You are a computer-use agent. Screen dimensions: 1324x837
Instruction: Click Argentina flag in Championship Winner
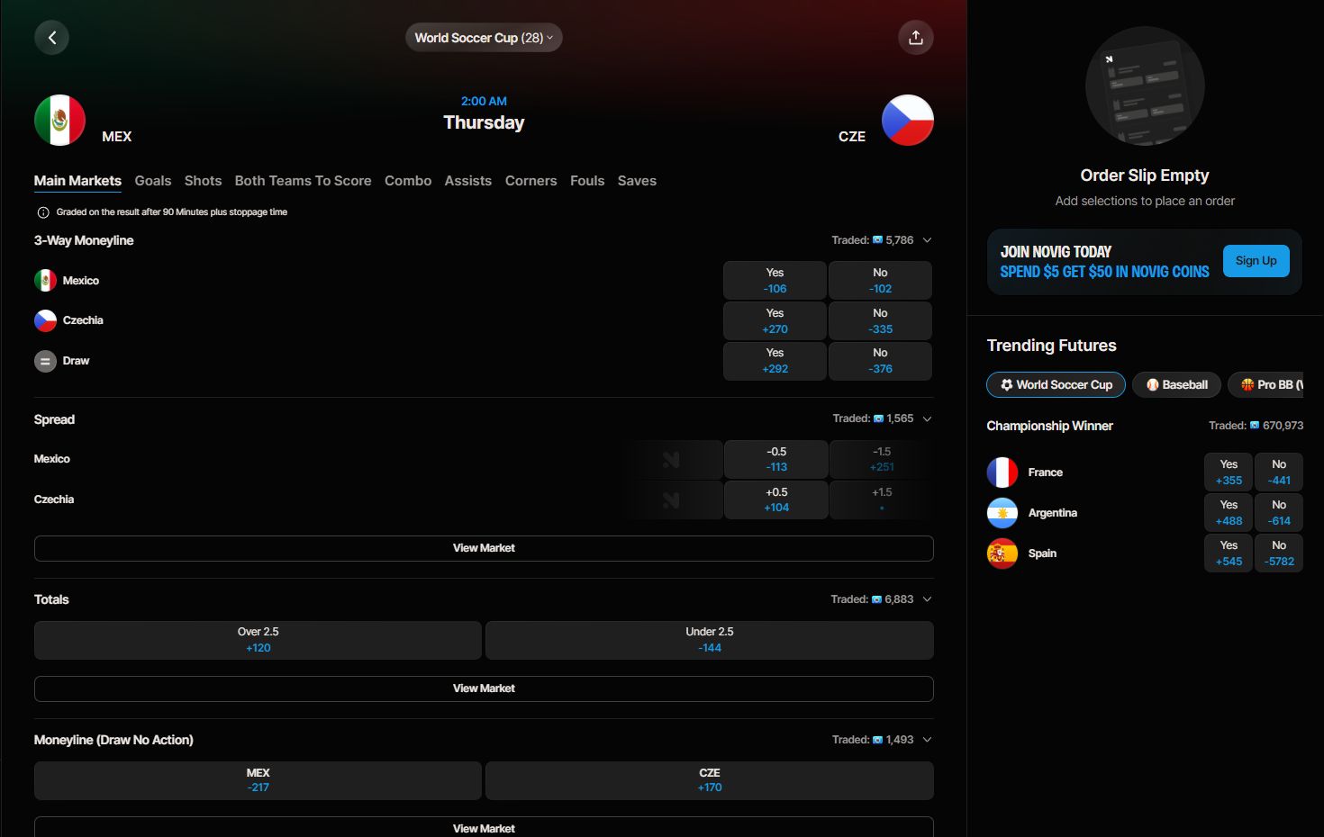pos(1002,513)
